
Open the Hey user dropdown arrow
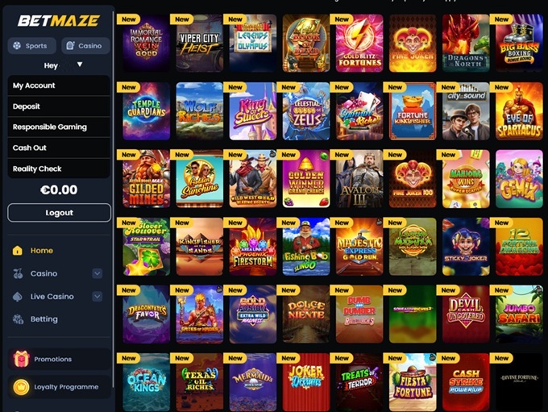80,65
